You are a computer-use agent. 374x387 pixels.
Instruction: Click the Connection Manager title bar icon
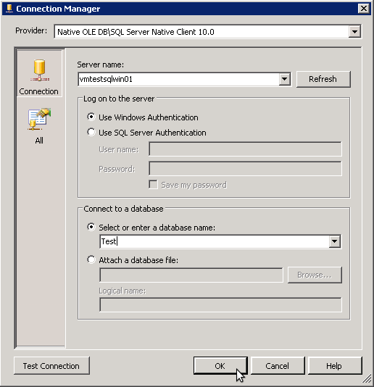pyautogui.click(x=9, y=9)
